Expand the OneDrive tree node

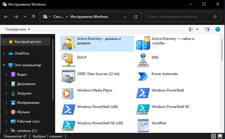[4, 53]
